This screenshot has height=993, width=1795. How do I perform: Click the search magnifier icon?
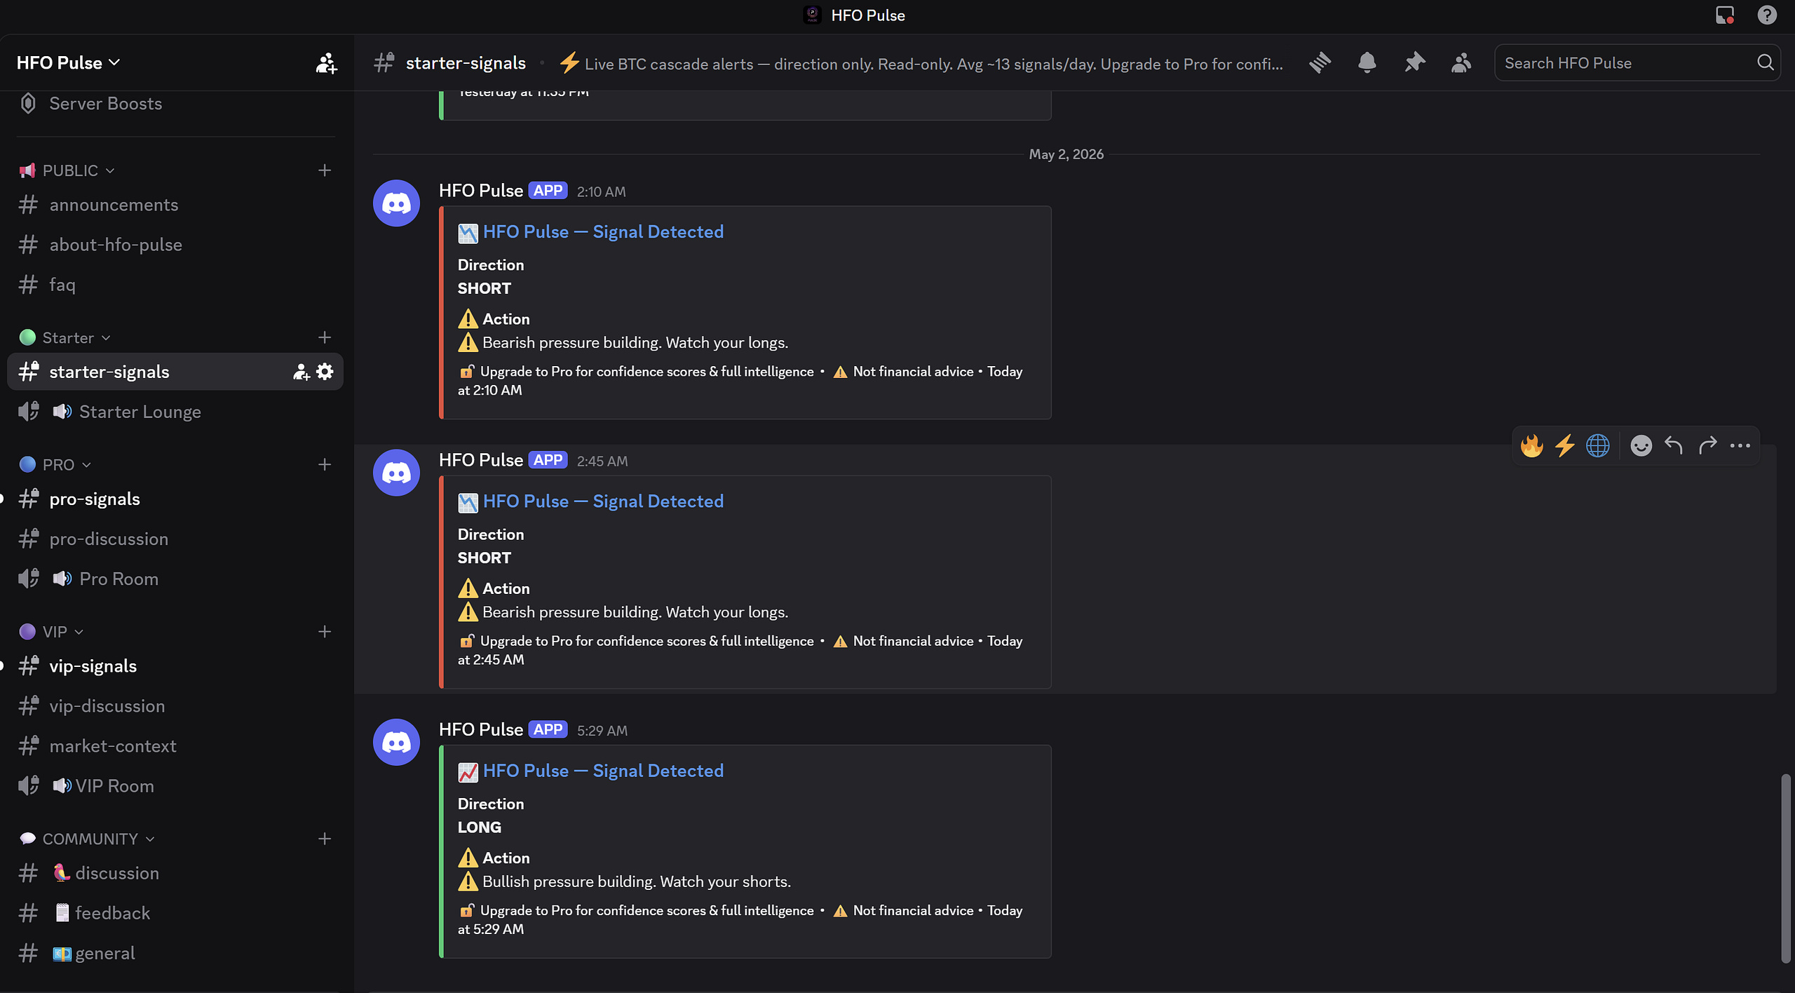coord(1766,63)
